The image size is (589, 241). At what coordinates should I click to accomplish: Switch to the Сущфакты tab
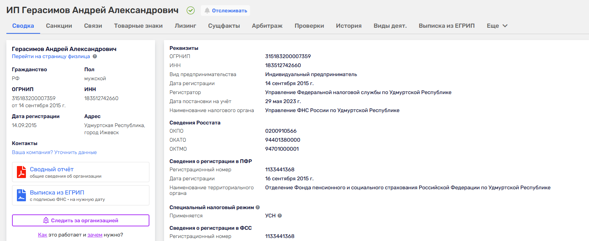(224, 26)
